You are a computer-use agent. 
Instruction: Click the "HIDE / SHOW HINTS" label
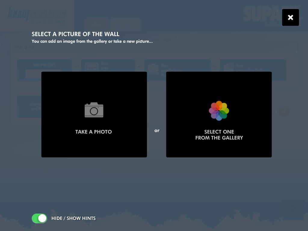(x=73, y=218)
